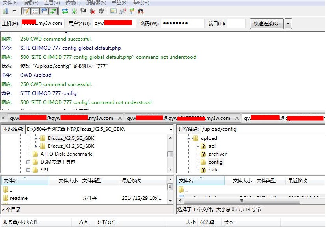Click the binoculars search remote files icon
Screen dimensions: 326x251
[x=140, y=11]
